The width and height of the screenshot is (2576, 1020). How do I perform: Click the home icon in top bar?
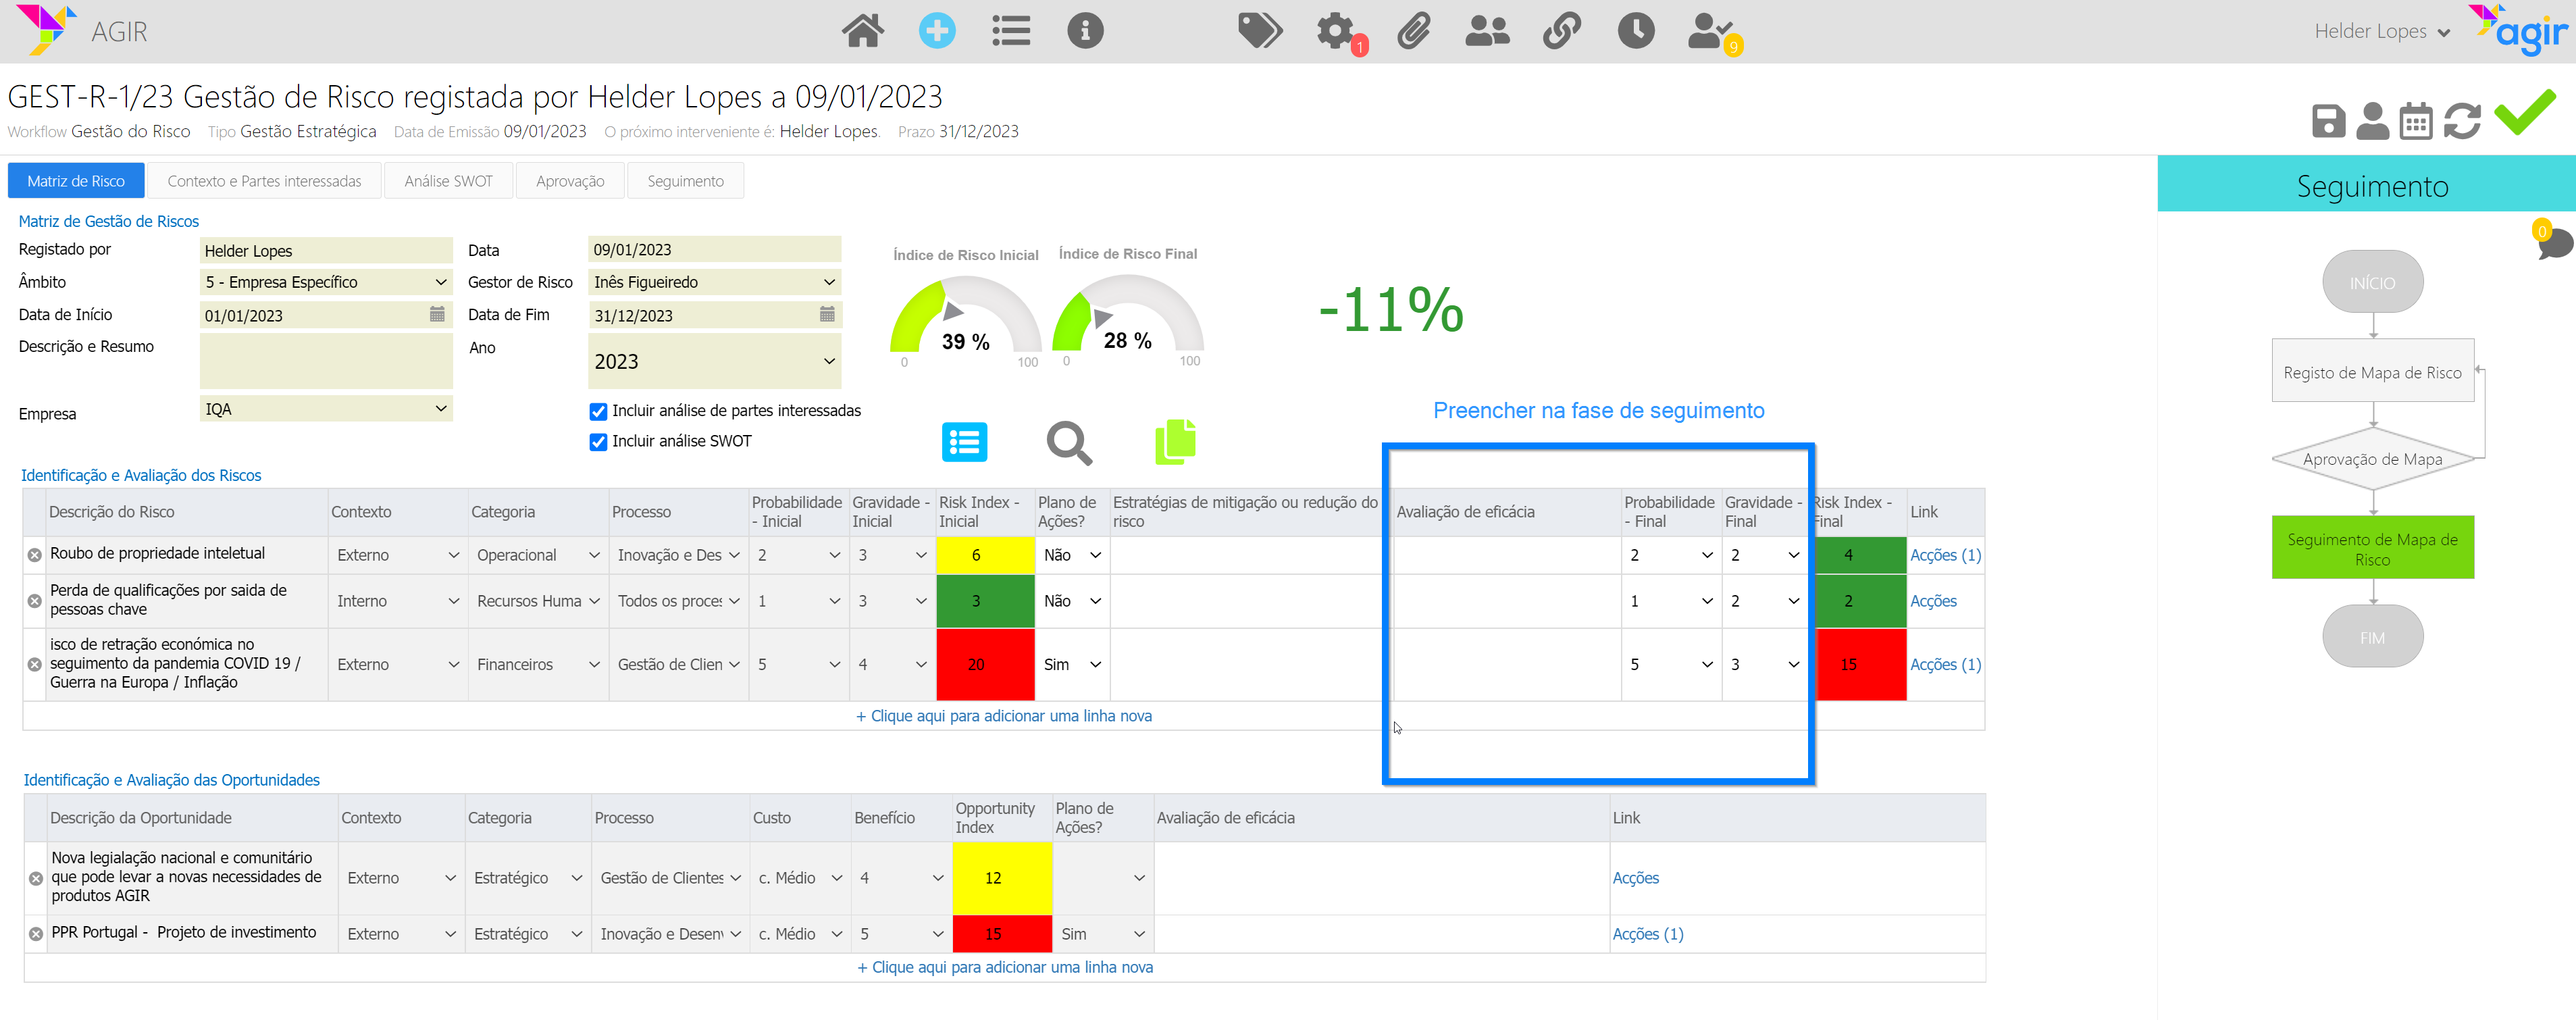[x=862, y=31]
